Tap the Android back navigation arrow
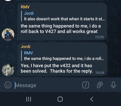 point(92,99)
